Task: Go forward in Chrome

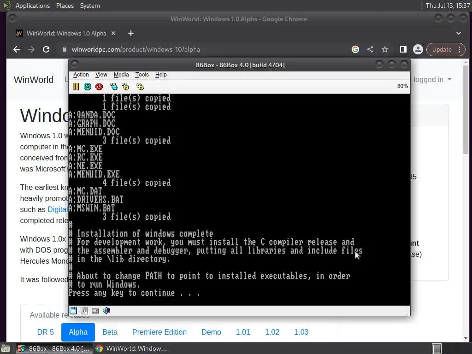Action: (x=31, y=49)
